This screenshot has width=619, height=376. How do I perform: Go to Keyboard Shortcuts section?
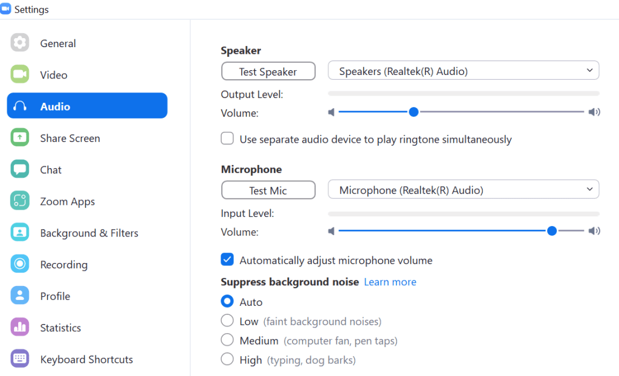(x=19, y=358)
